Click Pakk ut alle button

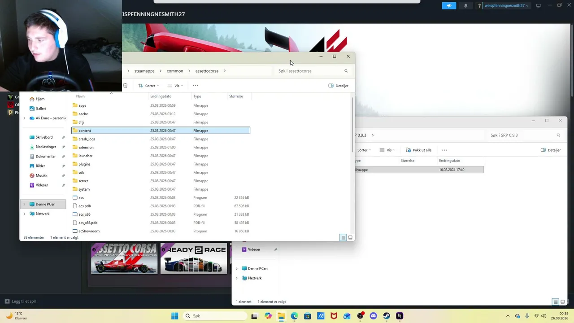[x=418, y=150]
